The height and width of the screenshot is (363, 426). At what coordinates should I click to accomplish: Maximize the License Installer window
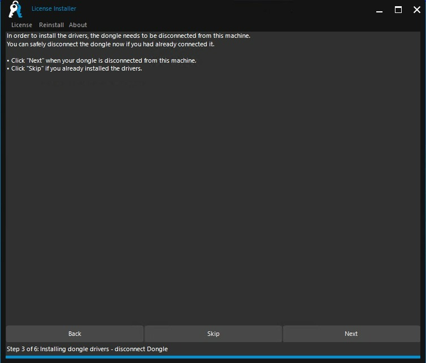(398, 10)
